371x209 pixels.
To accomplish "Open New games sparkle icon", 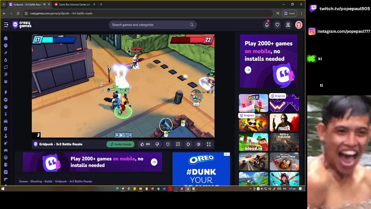I will pyautogui.click(x=6, y=53).
